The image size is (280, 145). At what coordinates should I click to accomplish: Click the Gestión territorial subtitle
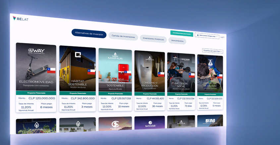point(78,87)
